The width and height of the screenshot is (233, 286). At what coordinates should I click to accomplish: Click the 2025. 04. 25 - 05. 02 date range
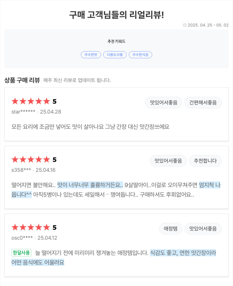tap(208, 25)
